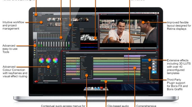Open Spotlight search in the menu bar
The image size is (192, 107).
point(155,13)
